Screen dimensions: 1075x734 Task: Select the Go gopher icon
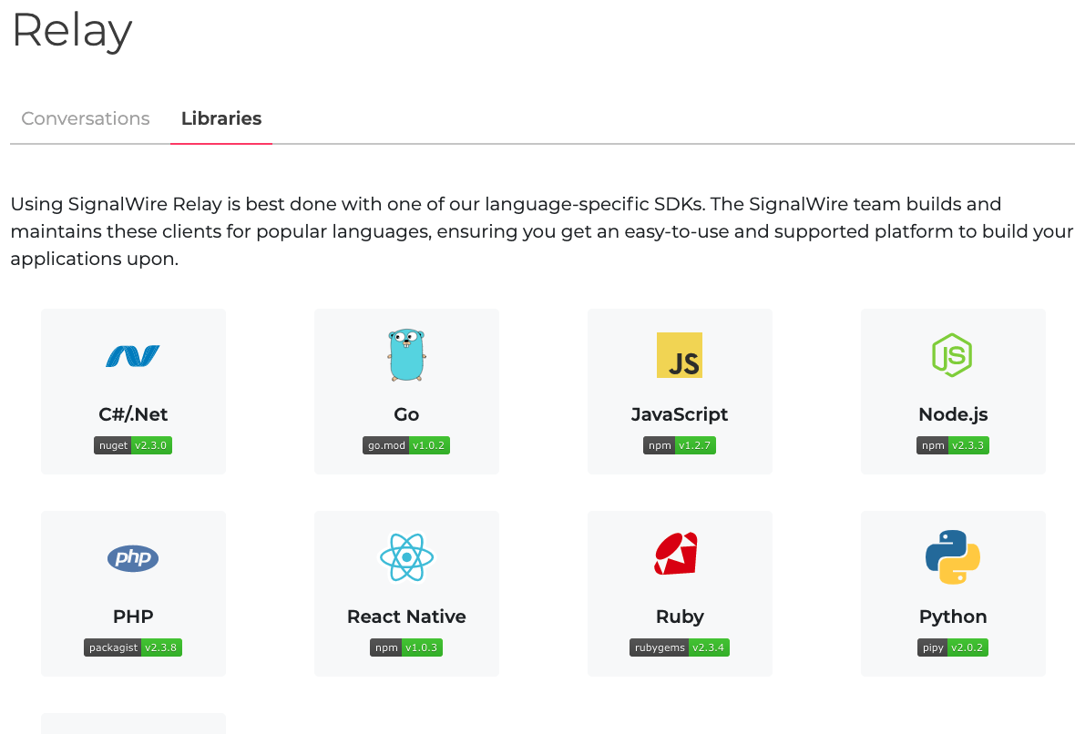(x=406, y=355)
